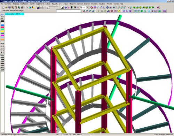Open file using the folder icon

6,8
